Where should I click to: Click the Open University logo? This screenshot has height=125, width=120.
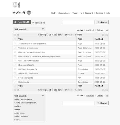tap(16, 5)
